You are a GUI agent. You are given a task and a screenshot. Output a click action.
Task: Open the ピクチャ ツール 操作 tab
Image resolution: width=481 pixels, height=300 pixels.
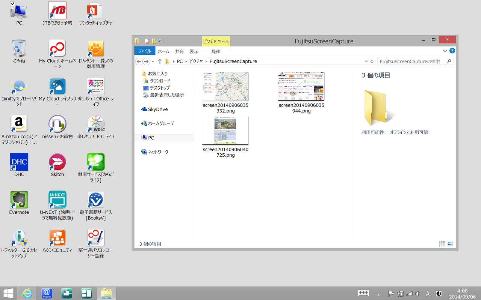pos(216,51)
